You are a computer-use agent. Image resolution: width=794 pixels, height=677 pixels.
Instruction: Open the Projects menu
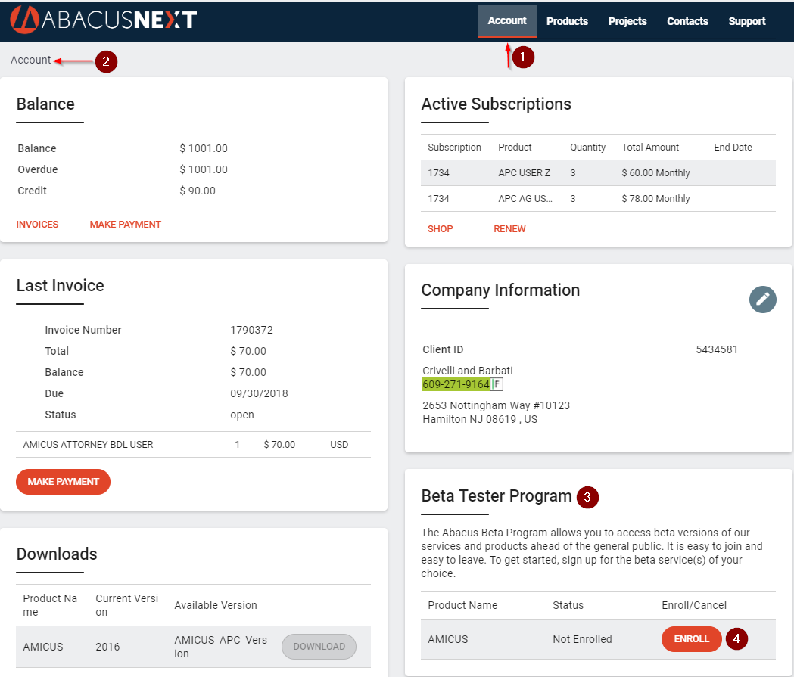pos(627,21)
